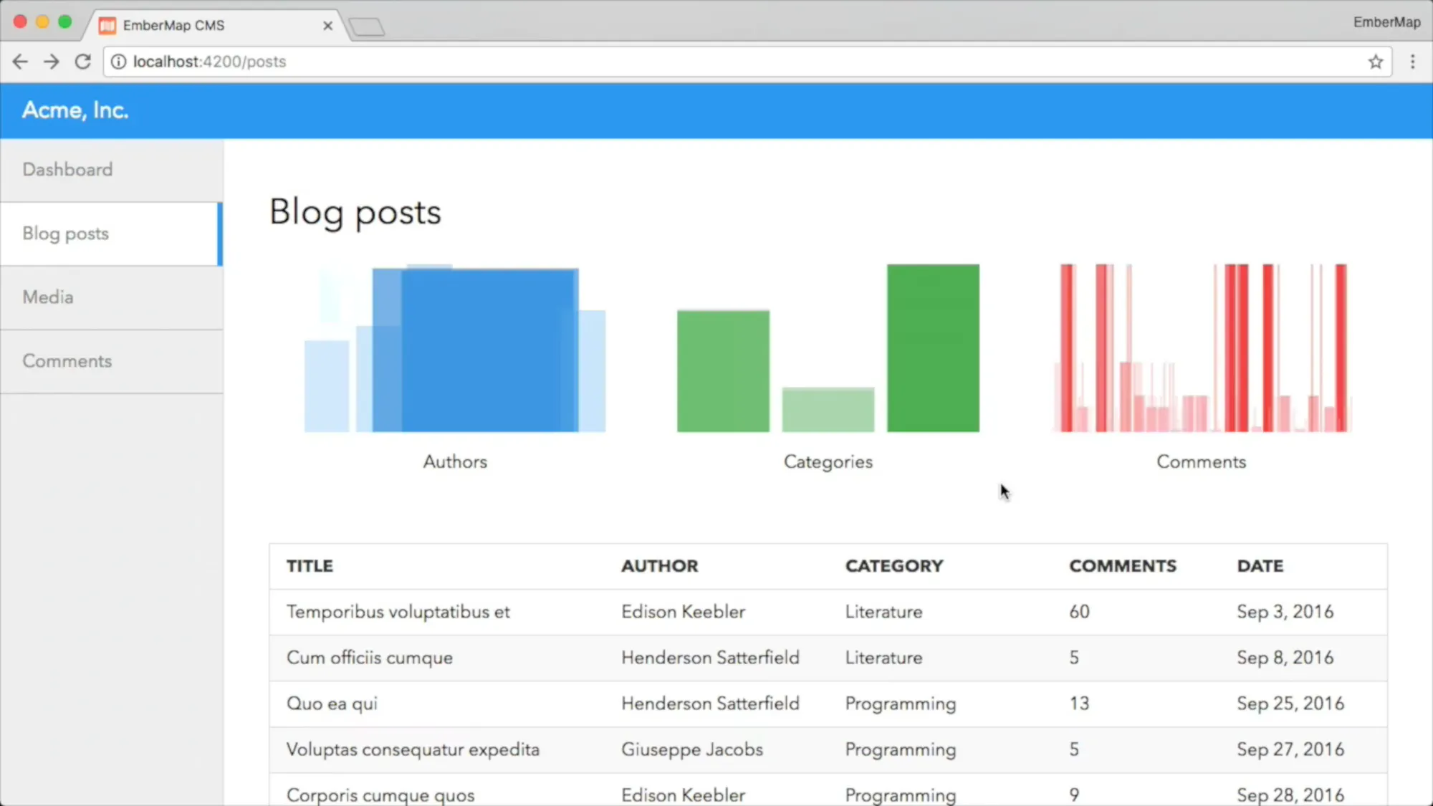The width and height of the screenshot is (1433, 806).
Task: Click the tallest green Categories bar
Action: tap(933, 348)
